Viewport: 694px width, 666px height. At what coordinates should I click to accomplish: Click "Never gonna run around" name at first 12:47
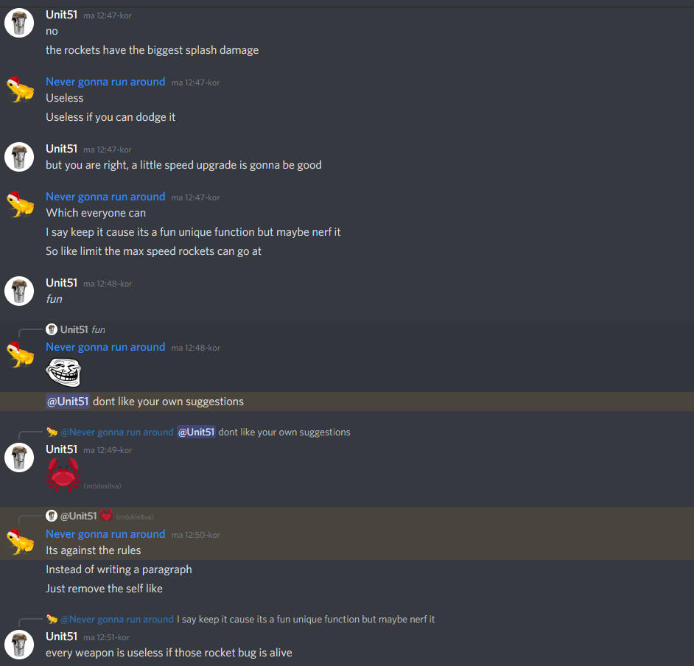tap(105, 82)
